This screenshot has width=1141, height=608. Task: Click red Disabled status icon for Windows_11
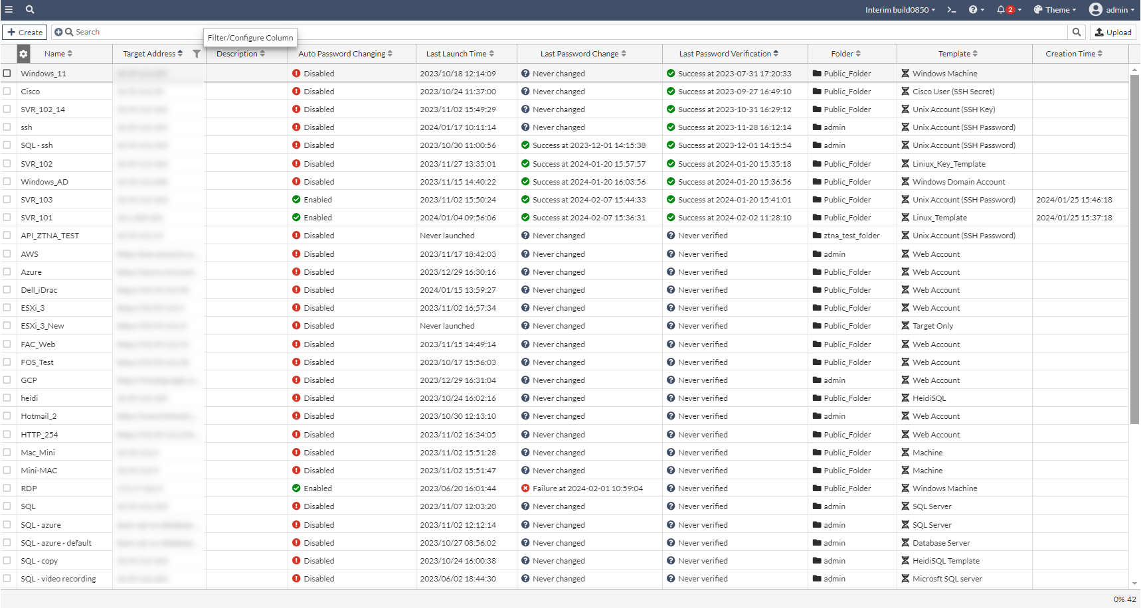tap(296, 74)
